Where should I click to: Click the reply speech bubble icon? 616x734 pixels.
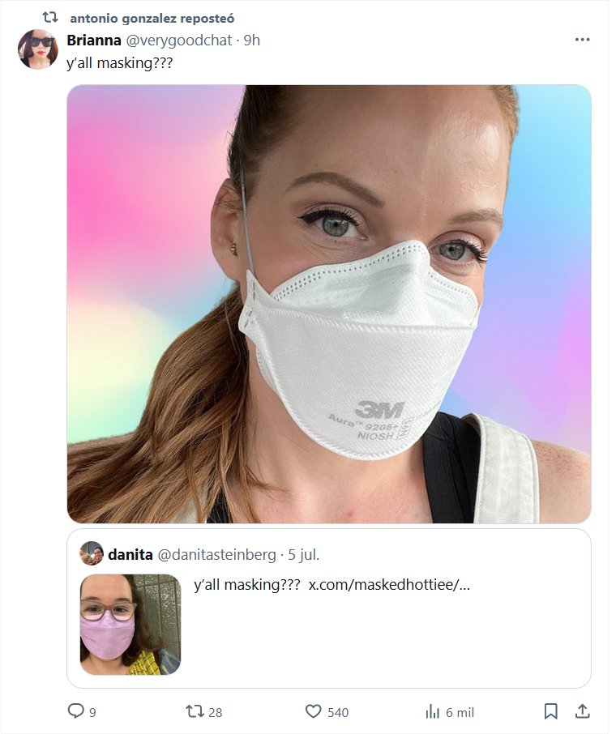(76, 711)
